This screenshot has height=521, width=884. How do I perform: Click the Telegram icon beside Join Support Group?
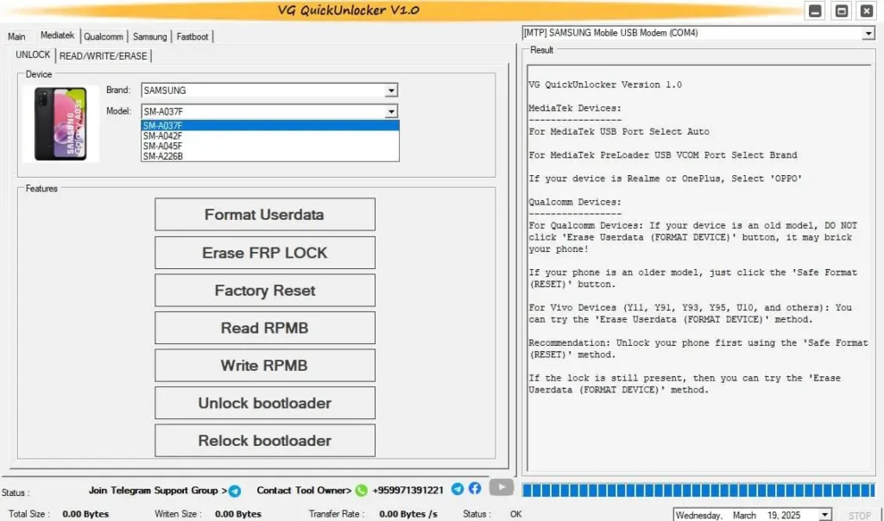pos(235,491)
